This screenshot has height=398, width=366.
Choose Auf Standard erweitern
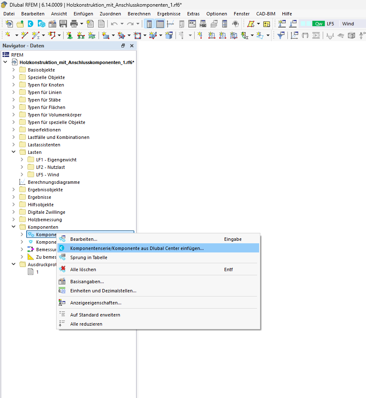(x=158, y=315)
